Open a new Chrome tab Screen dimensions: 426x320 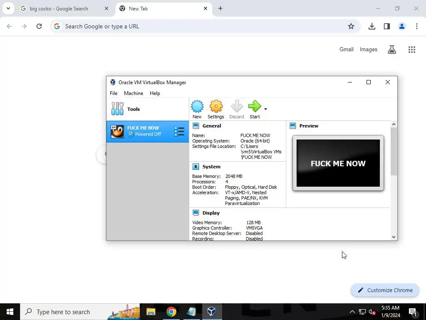click(220, 8)
